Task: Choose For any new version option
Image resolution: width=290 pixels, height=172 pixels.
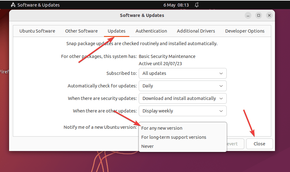Action: [183, 128]
